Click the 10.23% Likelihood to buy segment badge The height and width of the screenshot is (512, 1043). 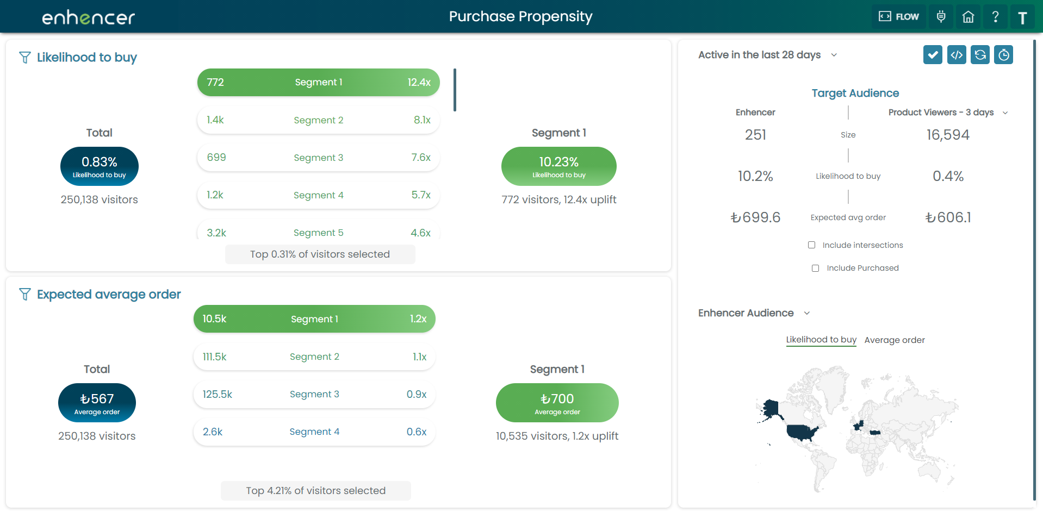(558, 166)
